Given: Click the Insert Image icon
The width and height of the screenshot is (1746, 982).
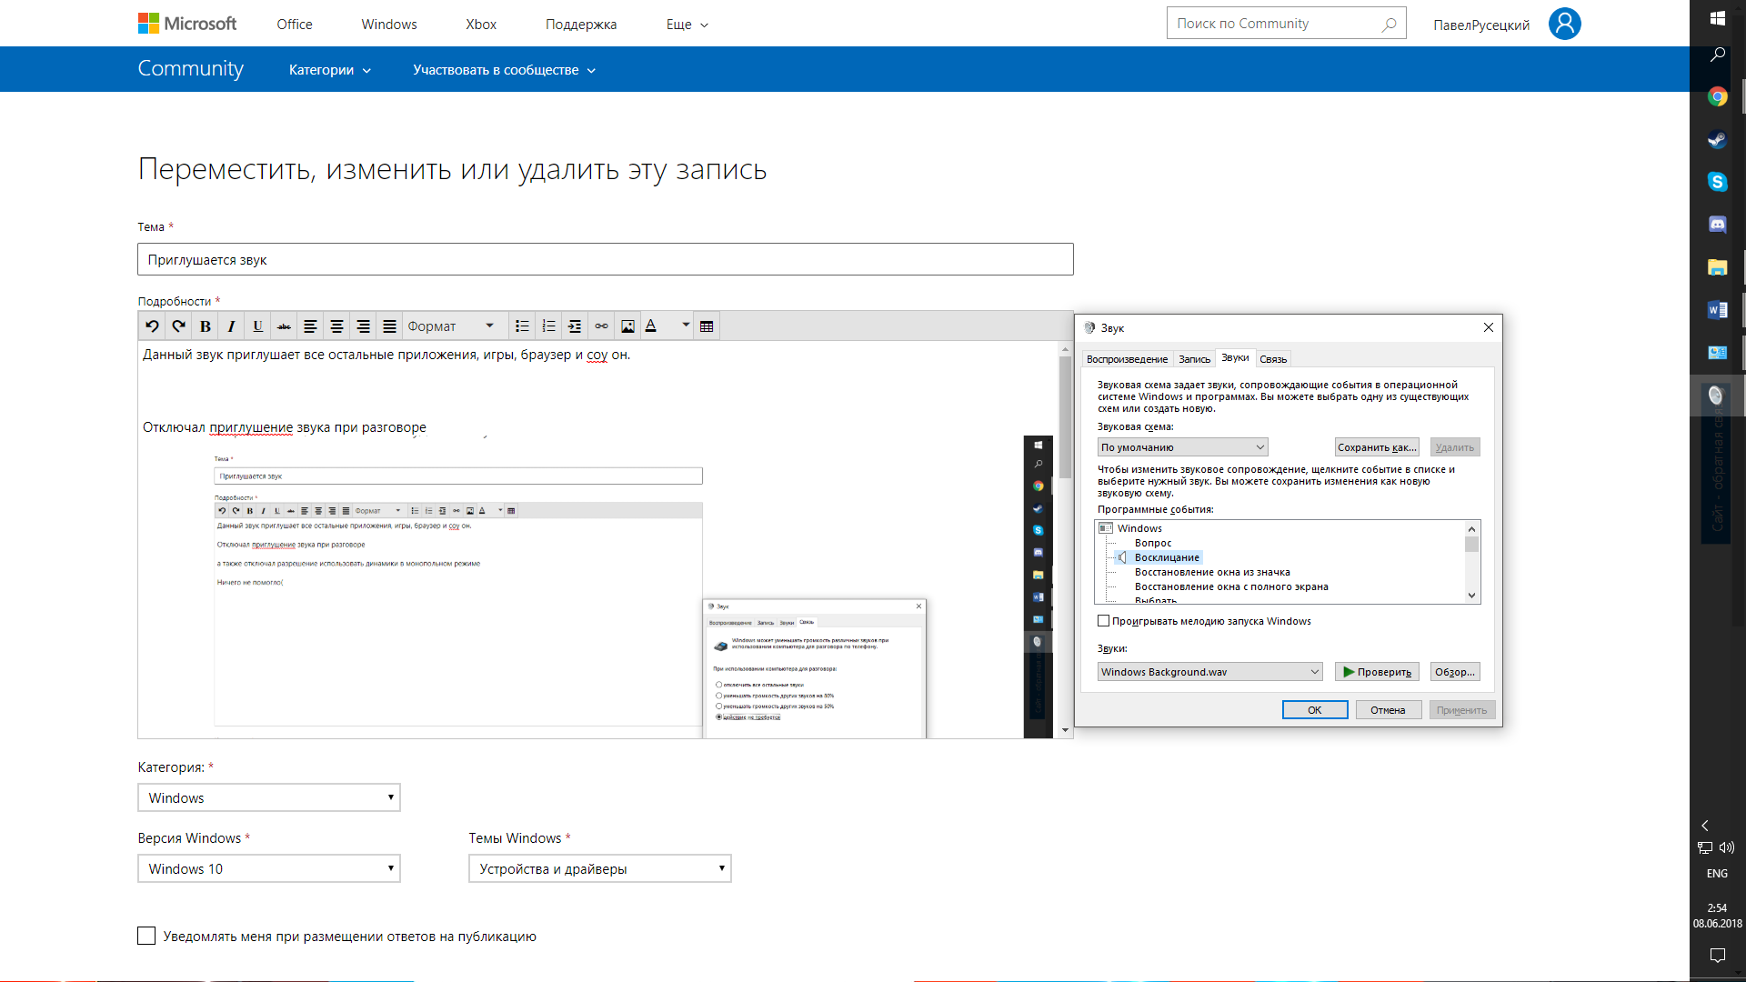Looking at the screenshot, I should tap(627, 325).
